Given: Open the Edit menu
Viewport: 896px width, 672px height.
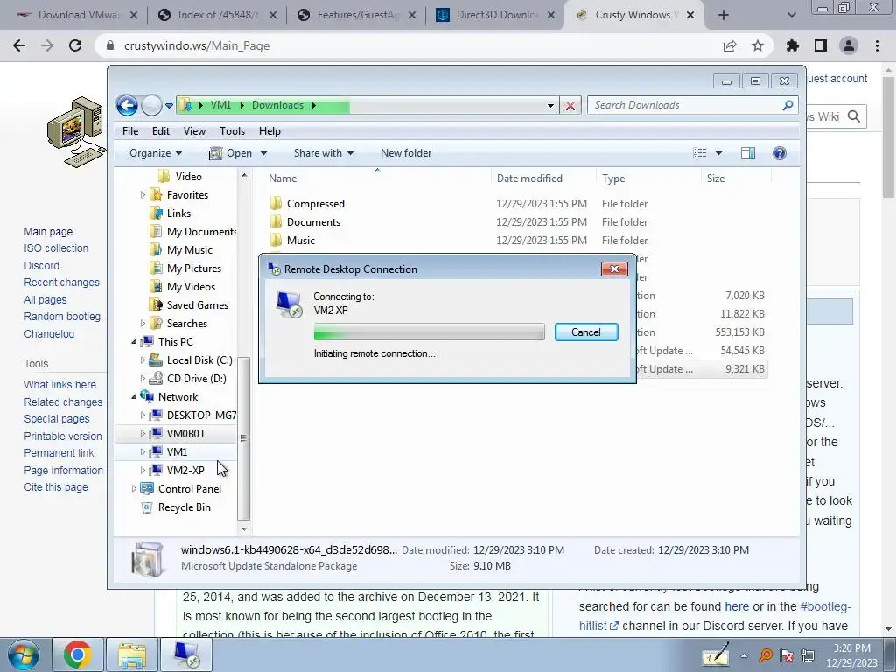Looking at the screenshot, I should pyautogui.click(x=161, y=131).
